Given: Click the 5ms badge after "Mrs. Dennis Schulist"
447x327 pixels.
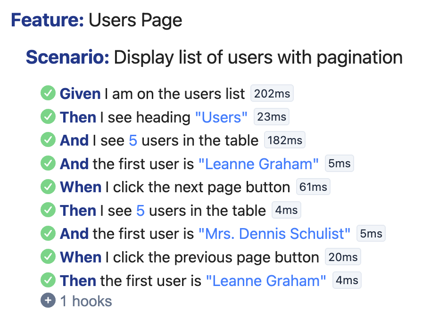Looking at the screenshot, I should tap(371, 233).
